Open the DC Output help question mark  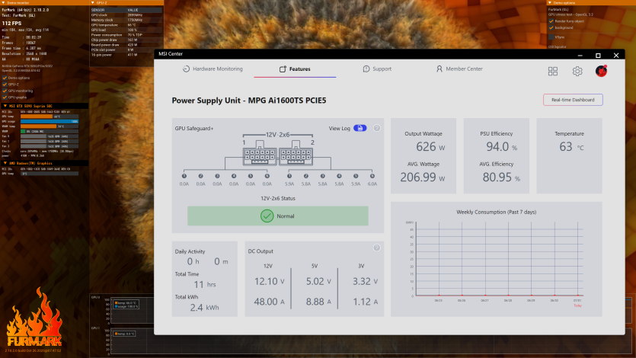(377, 248)
